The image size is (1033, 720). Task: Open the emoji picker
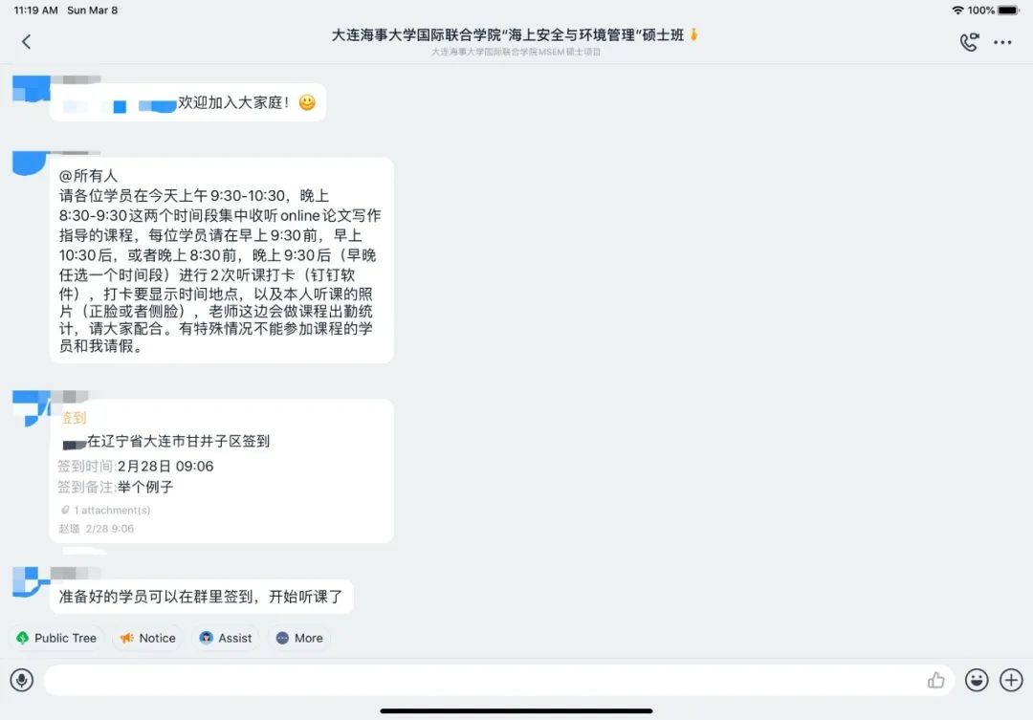tap(977, 680)
